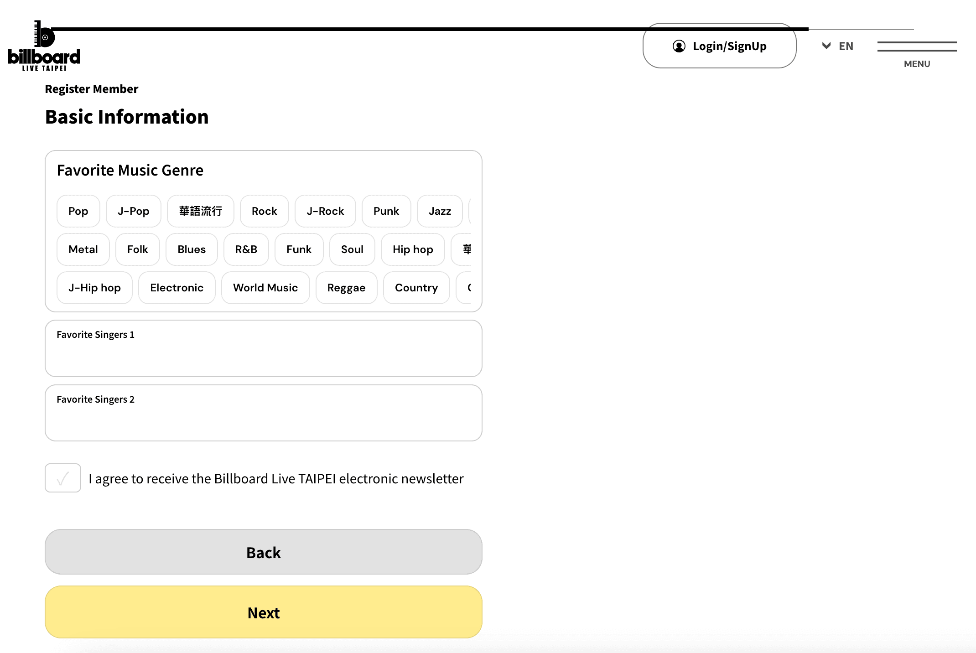
Task: Select Jazz as a favorite genre
Action: pos(439,211)
